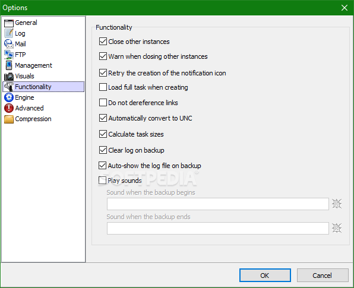Viewport: 354px width, 288px height.
Task: Click the Management device icon
Action: point(9,65)
